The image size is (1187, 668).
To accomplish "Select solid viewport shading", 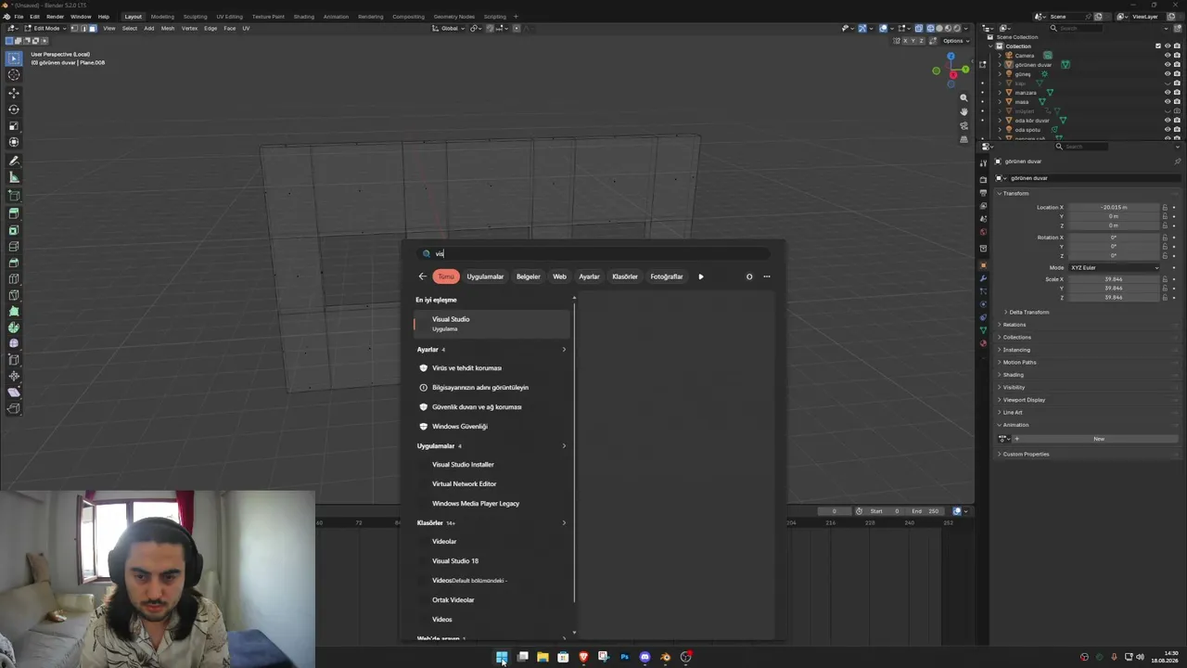I will coord(939,28).
